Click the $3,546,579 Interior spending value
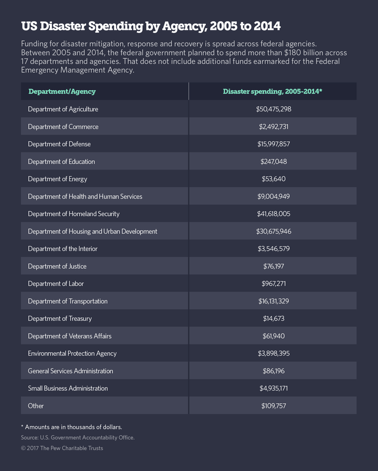The height and width of the screenshot is (471, 378). pyautogui.click(x=274, y=248)
